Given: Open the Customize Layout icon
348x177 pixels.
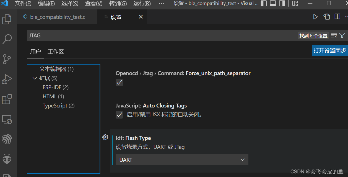Looking at the screenshot, I should (295, 3).
